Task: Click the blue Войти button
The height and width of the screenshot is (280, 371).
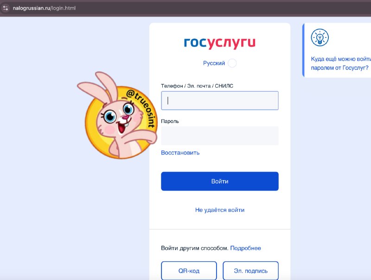Action: pyautogui.click(x=220, y=181)
